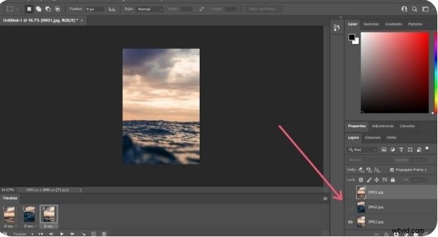
Task: Filter layers by smart objects icon
Action: 419,149
